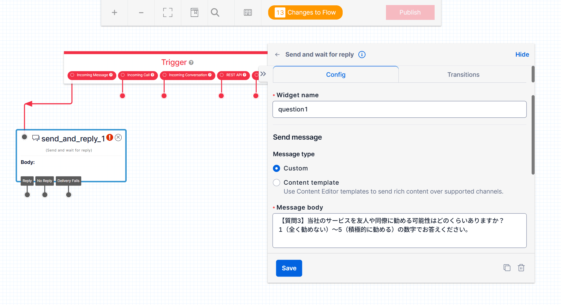
Task: Show keyboard shortcuts icon
Action: click(248, 12)
